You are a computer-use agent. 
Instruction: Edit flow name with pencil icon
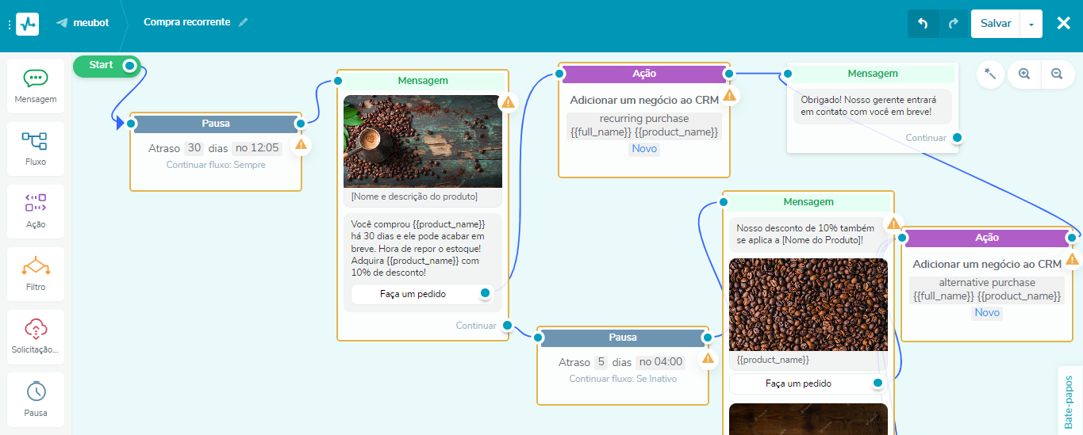(244, 22)
